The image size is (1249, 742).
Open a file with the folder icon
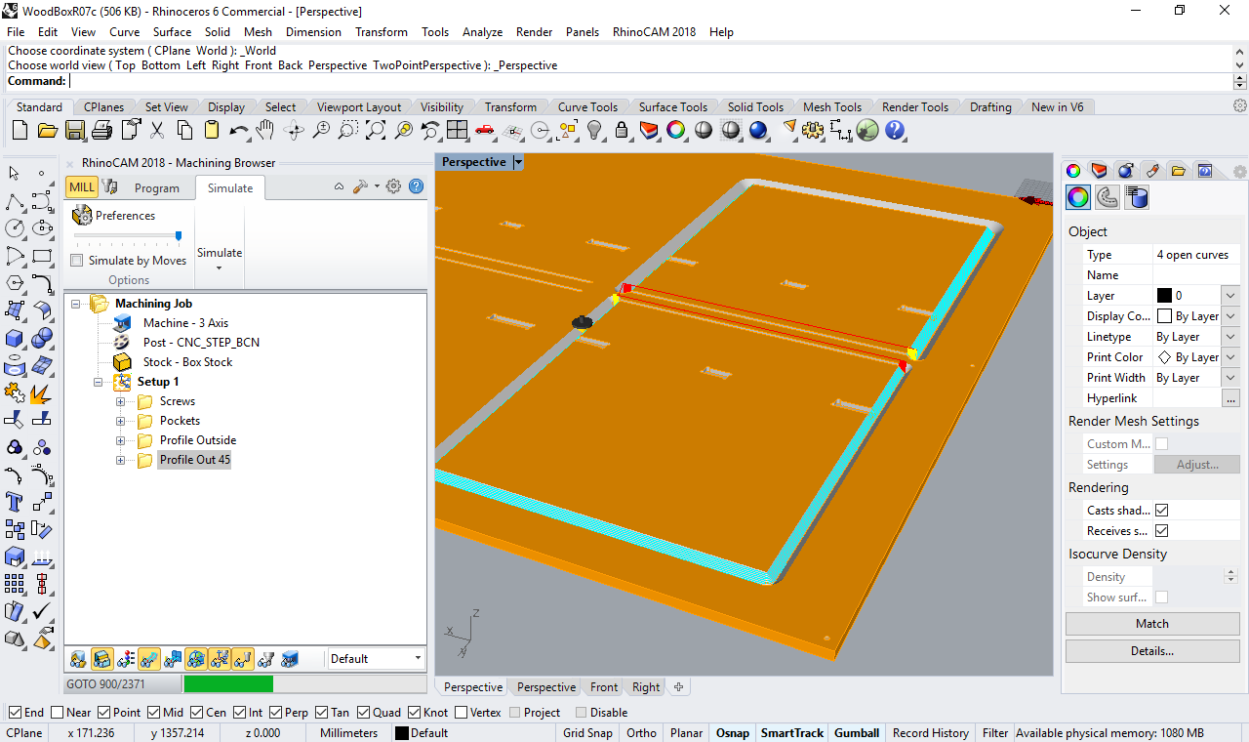(48, 130)
